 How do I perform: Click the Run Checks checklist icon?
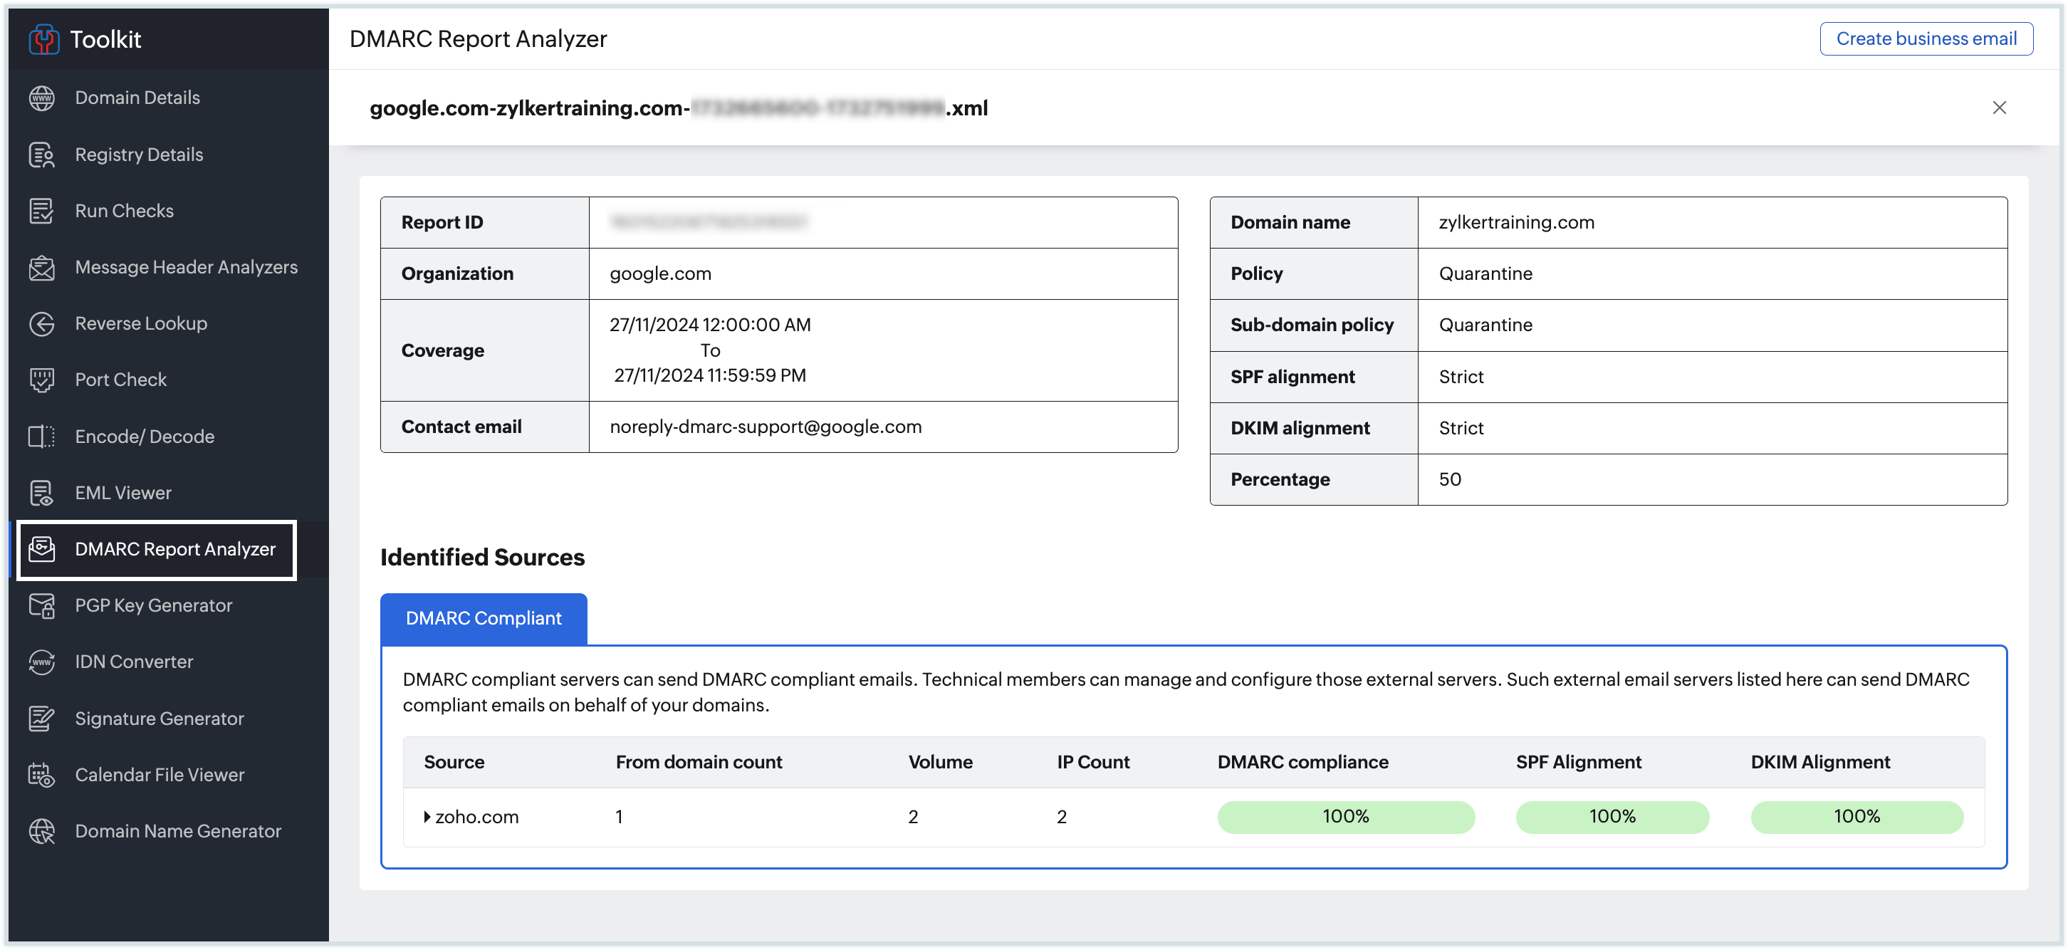pyautogui.click(x=41, y=210)
